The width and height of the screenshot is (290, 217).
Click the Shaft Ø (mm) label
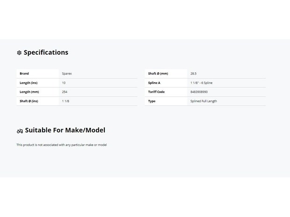tap(158, 74)
